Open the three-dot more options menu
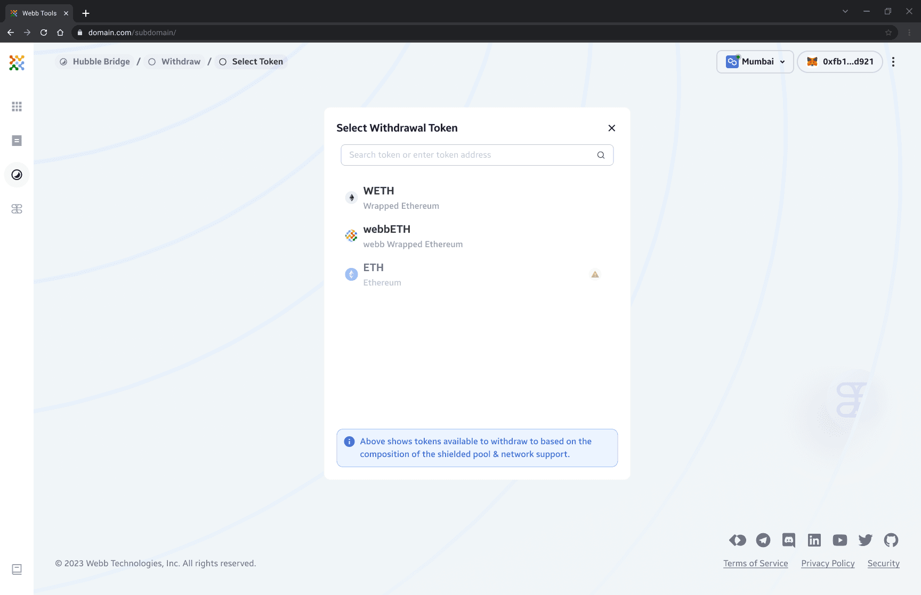This screenshot has width=921, height=595. click(x=893, y=62)
